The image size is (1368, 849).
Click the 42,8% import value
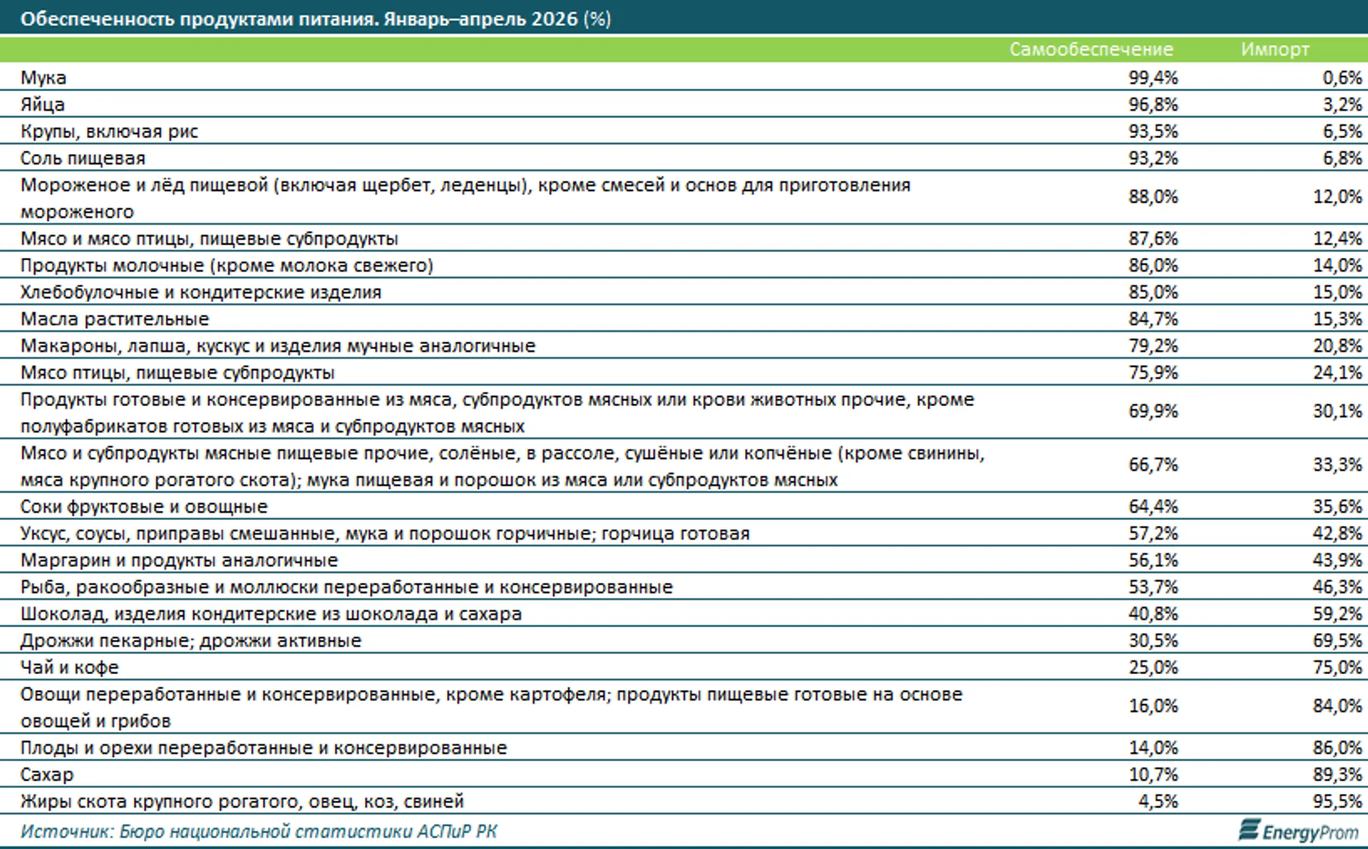(x=1337, y=533)
